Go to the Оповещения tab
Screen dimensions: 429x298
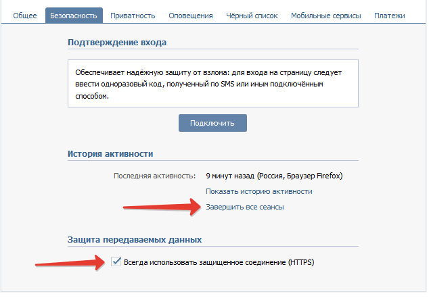(190, 15)
